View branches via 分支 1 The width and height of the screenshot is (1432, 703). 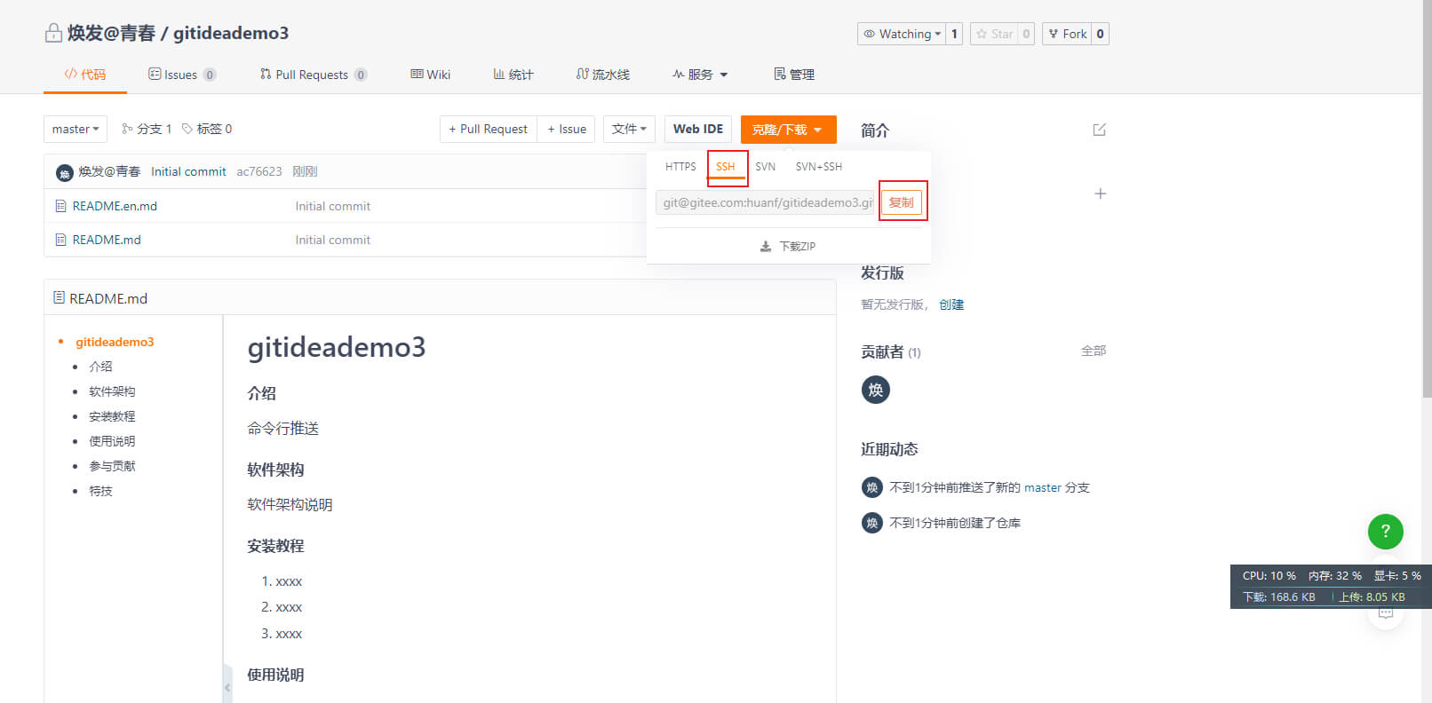click(x=147, y=129)
